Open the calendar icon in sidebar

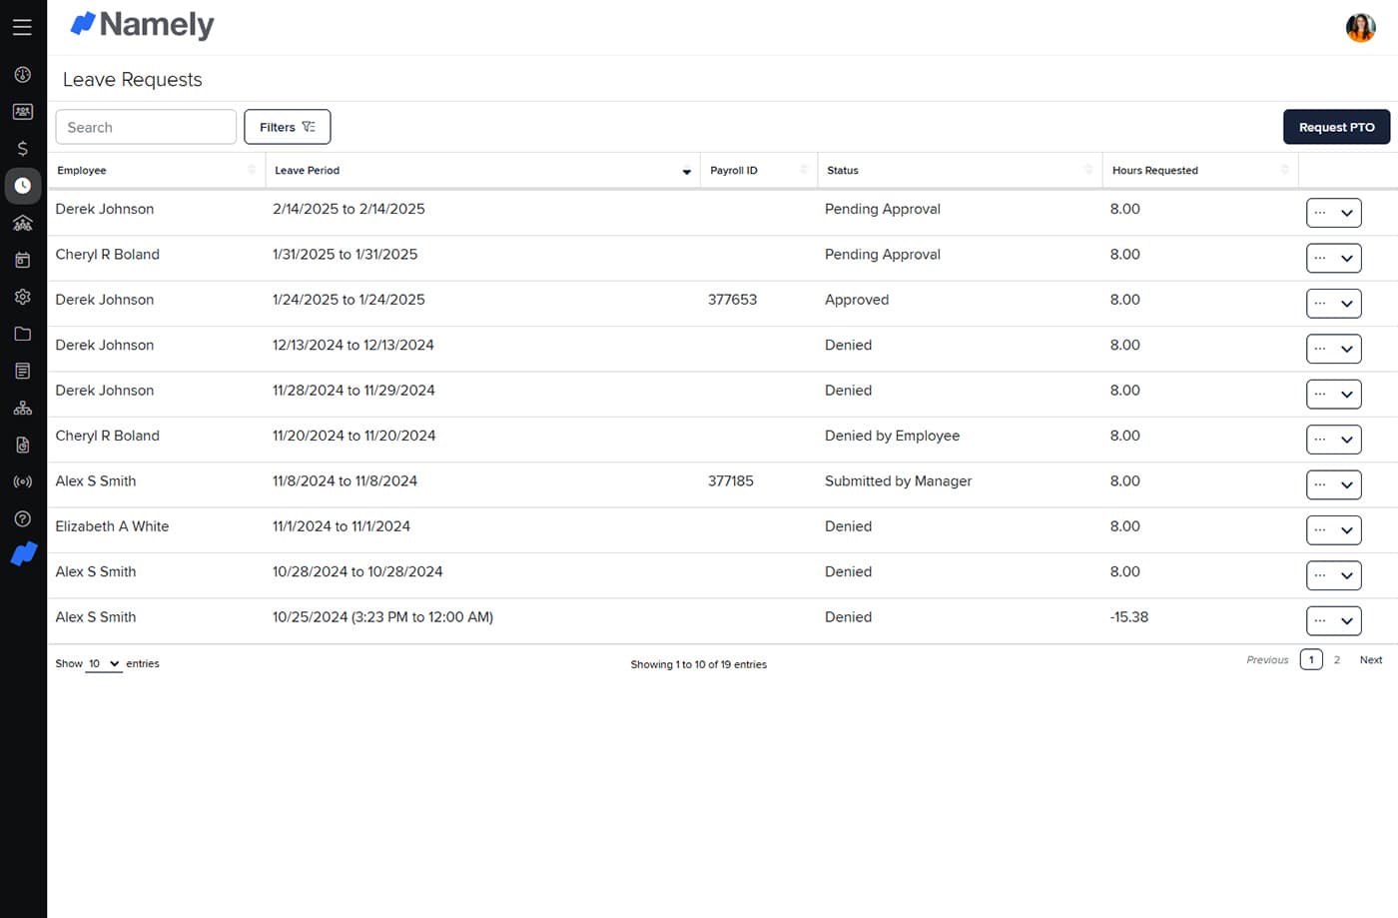point(22,260)
